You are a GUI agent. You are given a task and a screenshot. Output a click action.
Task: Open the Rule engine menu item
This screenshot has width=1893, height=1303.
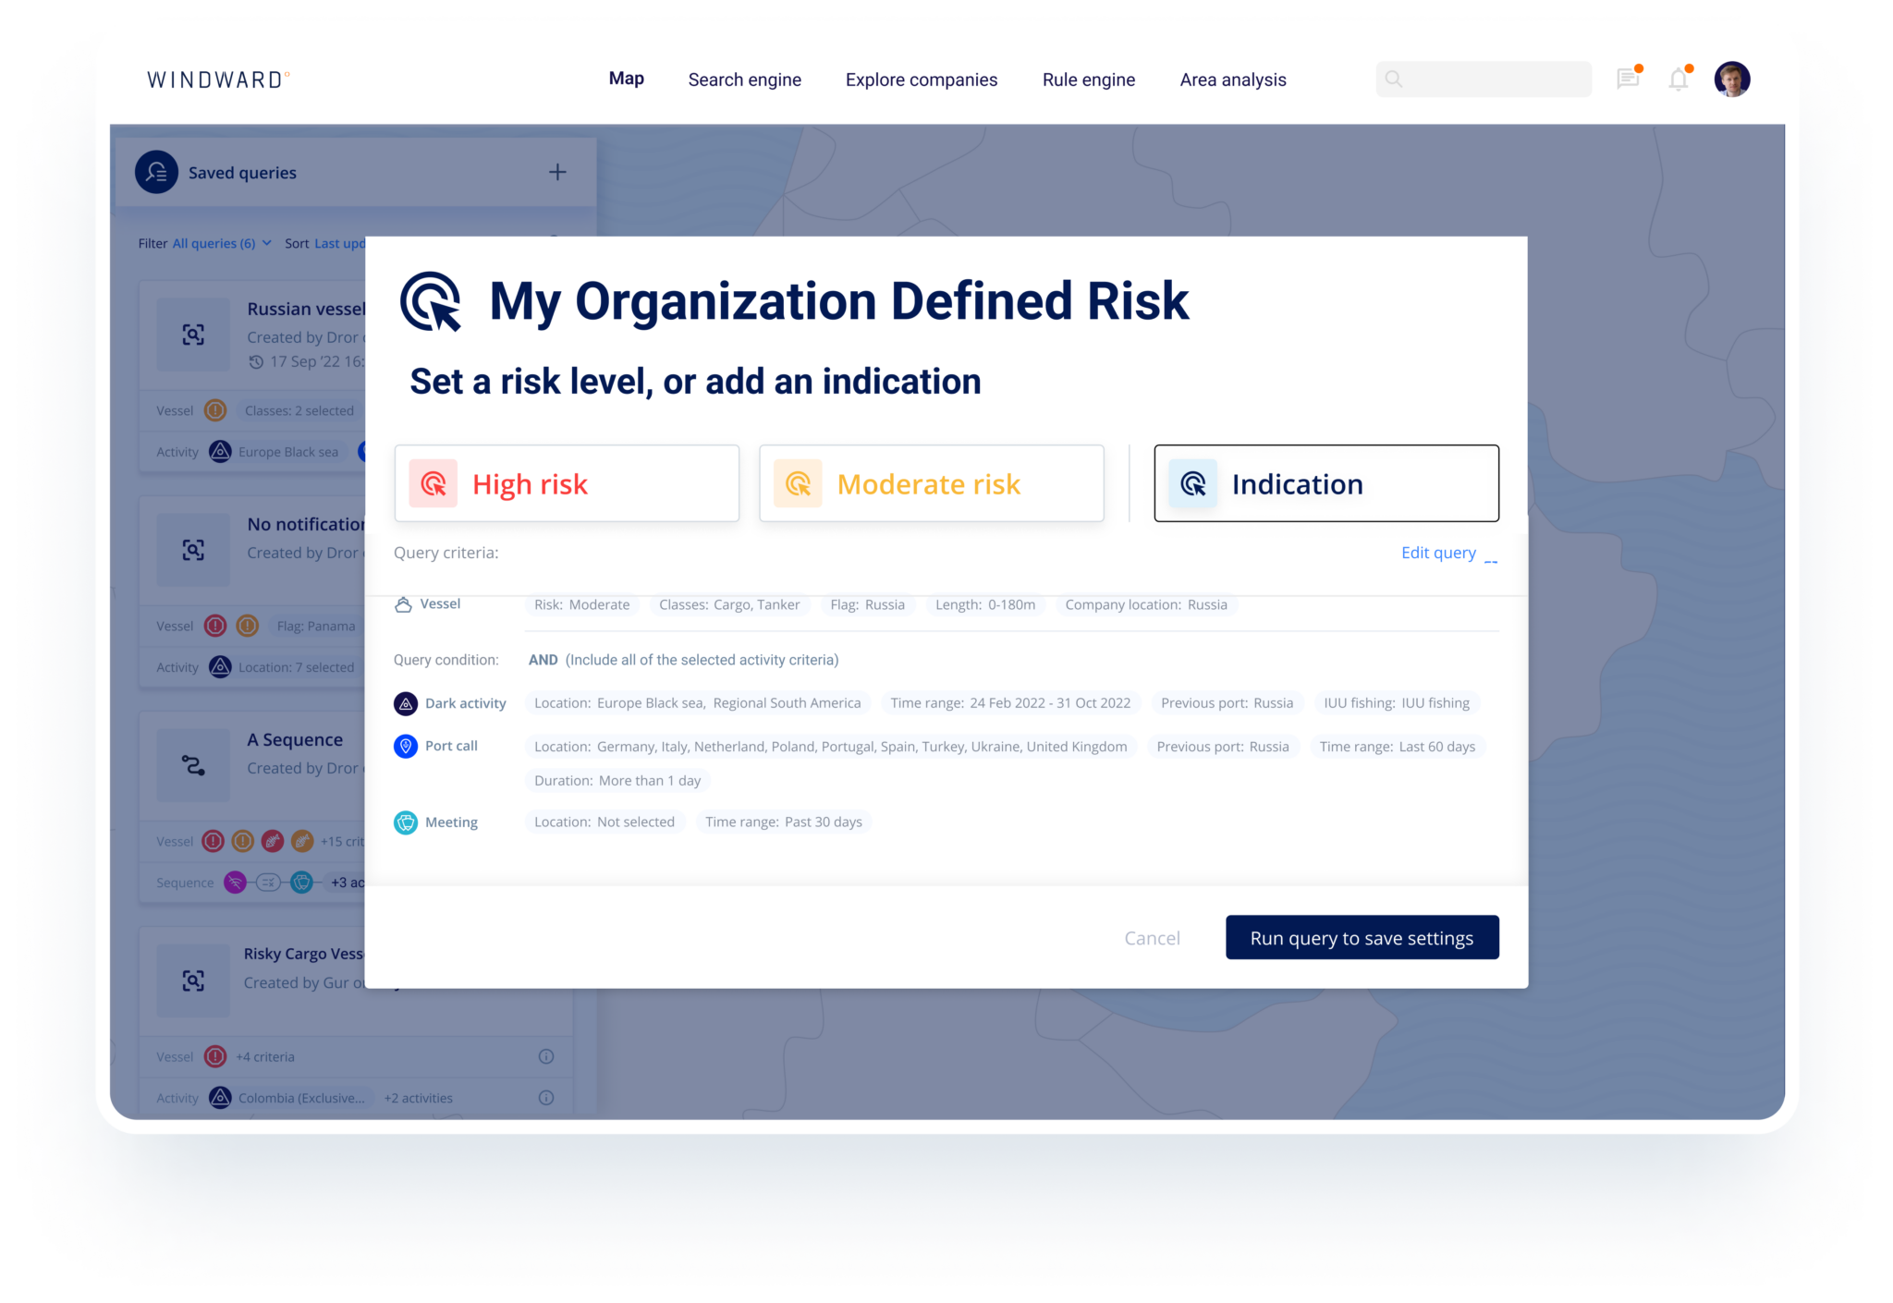click(x=1089, y=79)
